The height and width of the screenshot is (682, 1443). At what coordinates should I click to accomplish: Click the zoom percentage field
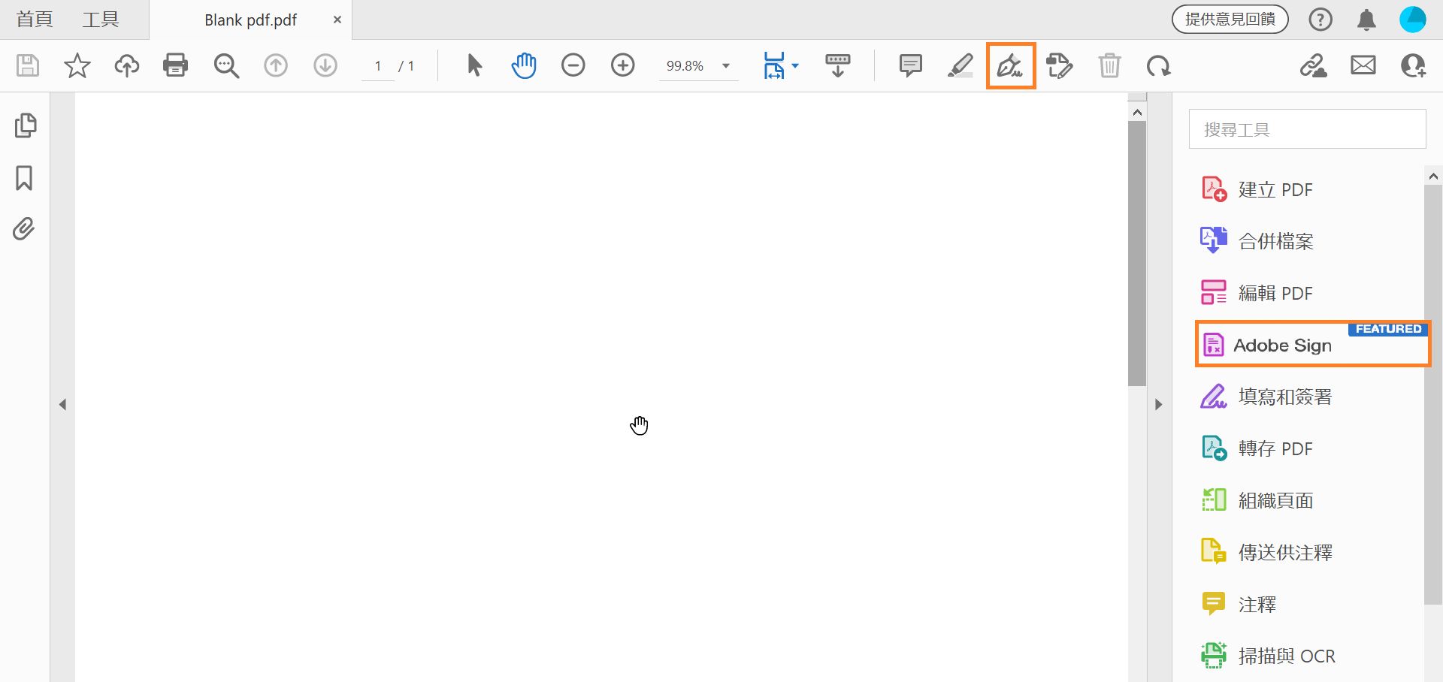(x=685, y=66)
